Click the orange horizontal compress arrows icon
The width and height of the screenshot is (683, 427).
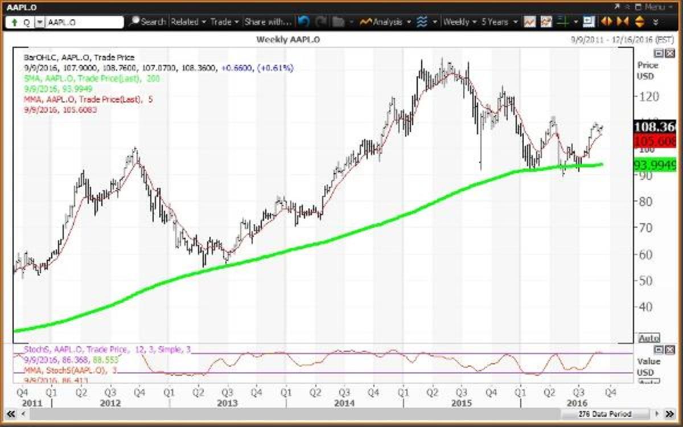(622, 22)
